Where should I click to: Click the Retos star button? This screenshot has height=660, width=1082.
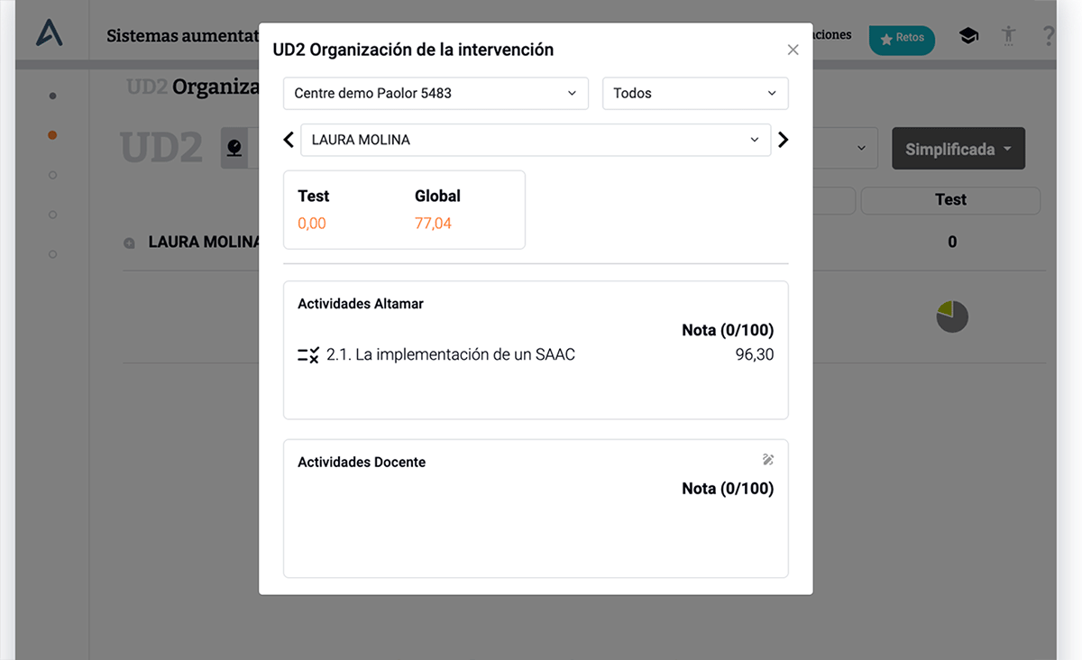[902, 39]
